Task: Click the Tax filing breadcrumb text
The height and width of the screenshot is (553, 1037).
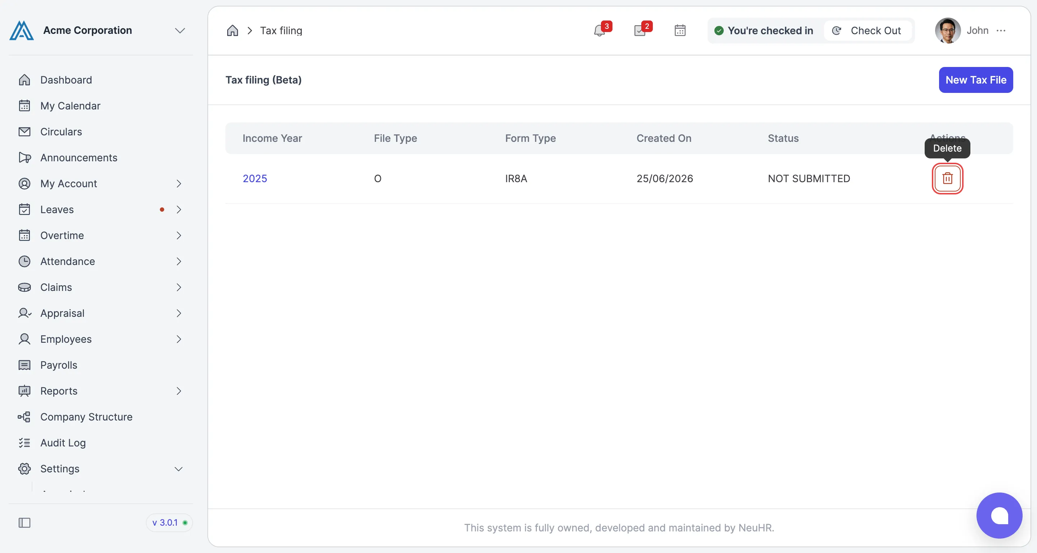Action: pyautogui.click(x=281, y=31)
